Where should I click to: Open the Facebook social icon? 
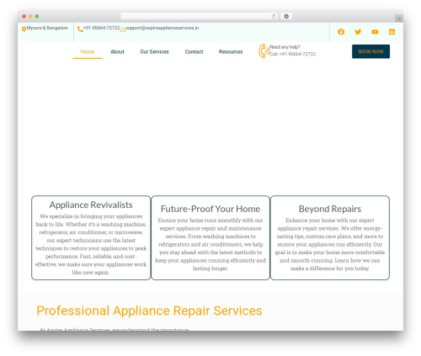click(x=341, y=32)
